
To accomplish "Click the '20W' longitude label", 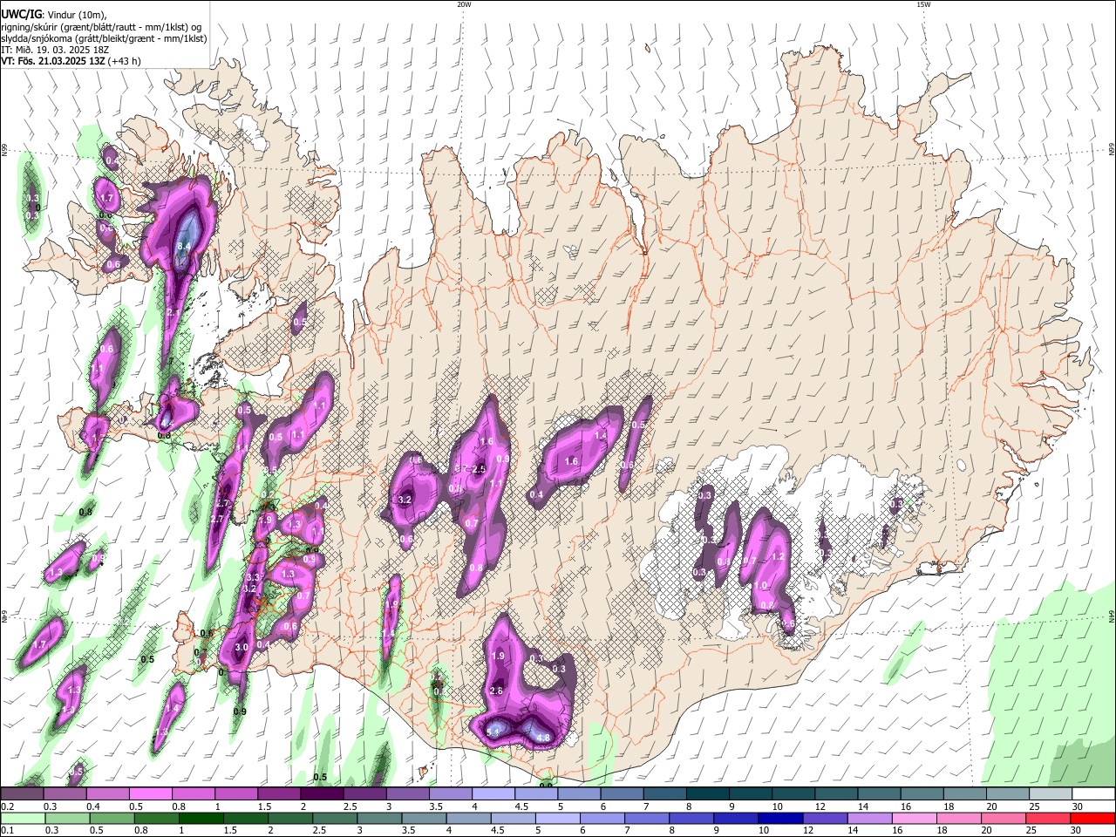I will [x=464, y=4].
